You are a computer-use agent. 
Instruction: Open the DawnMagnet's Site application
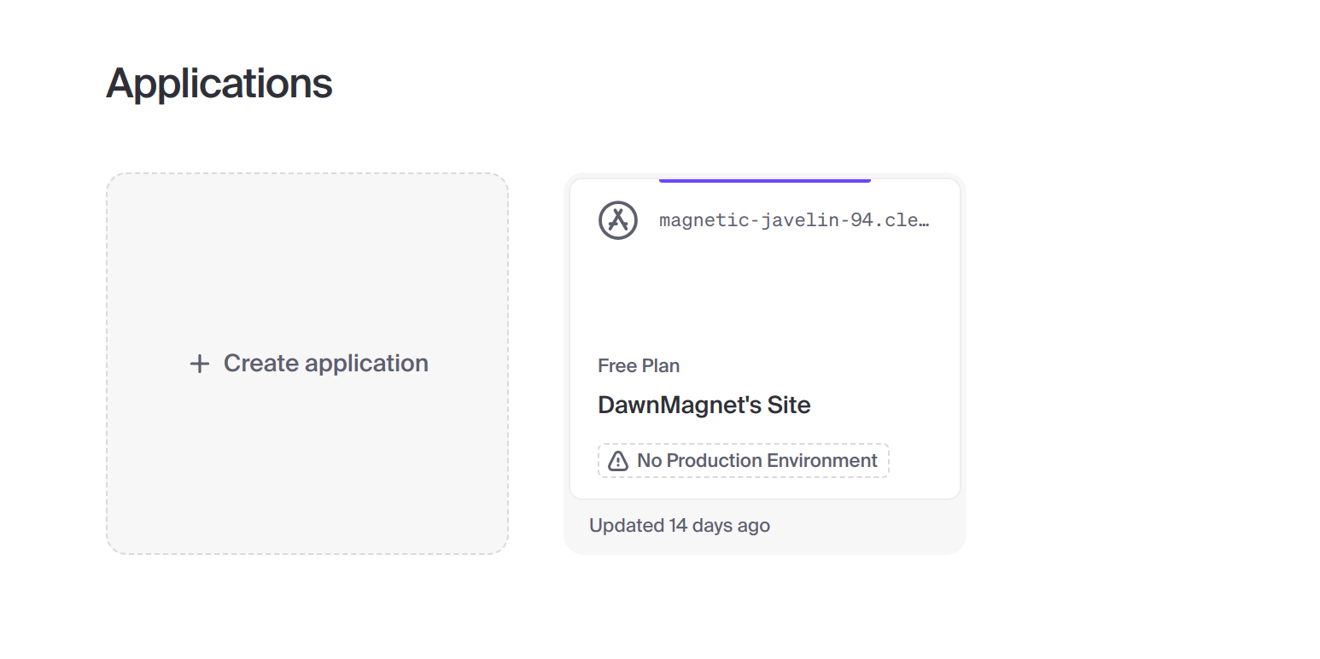coord(704,405)
